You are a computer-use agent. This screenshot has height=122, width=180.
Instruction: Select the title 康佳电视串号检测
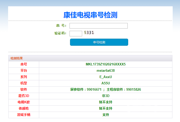[x=90, y=15]
